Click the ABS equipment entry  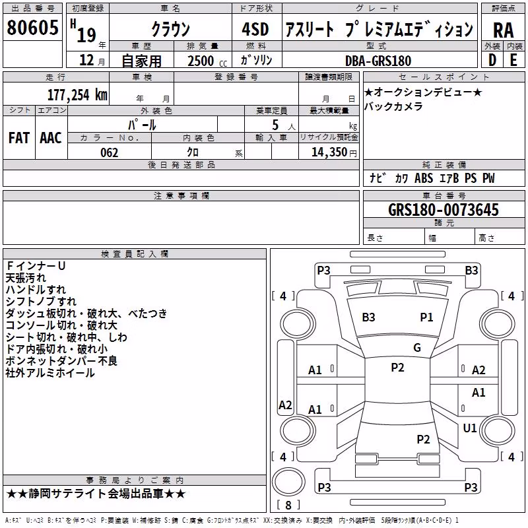[424, 178]
